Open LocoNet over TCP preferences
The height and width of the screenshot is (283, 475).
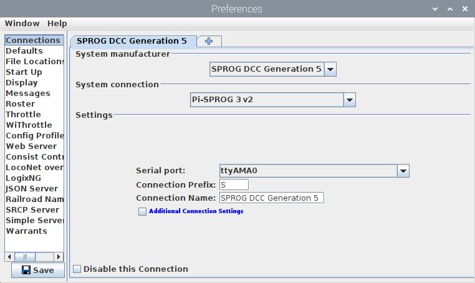[x=34, y=168]
